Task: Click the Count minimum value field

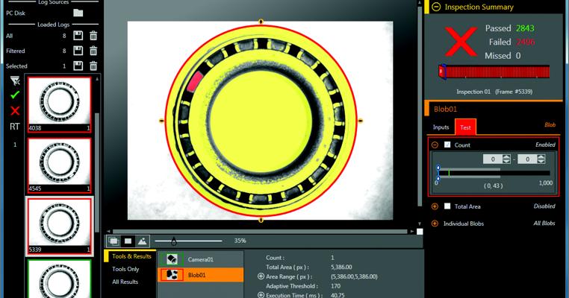Action: click(492, 159)
